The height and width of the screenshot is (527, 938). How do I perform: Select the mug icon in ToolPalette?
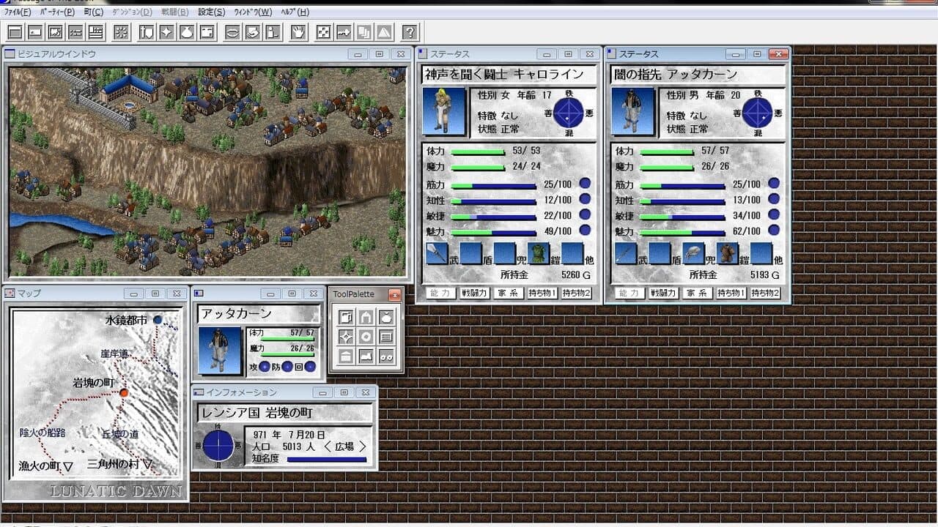[346, 317]
